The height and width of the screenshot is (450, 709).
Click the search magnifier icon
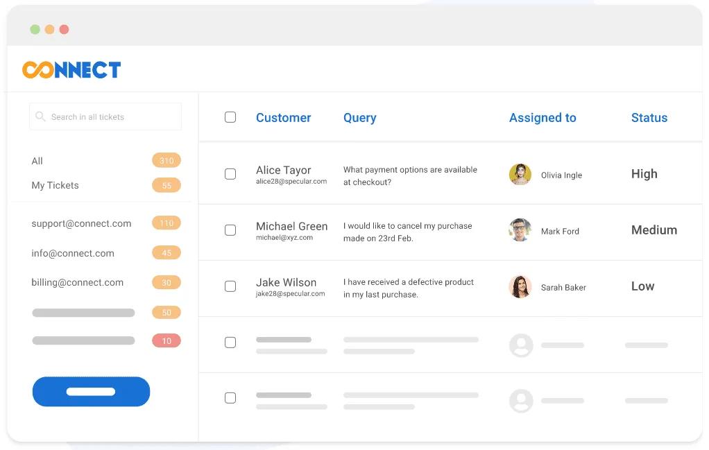pyautogui.click(x=40, y=116)
